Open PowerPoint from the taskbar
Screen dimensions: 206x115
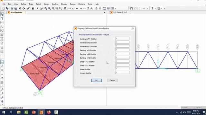pyautogui.click(x=34, y=112)
